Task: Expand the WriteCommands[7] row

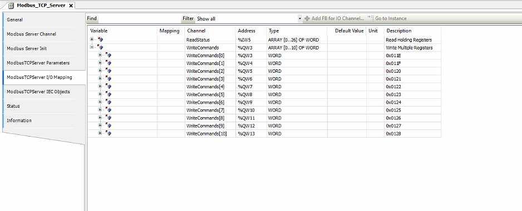Action: [100, 110]
